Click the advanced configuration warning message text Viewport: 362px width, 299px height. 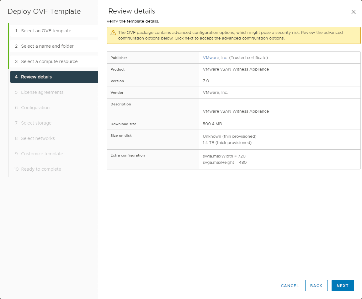(230, 35)
